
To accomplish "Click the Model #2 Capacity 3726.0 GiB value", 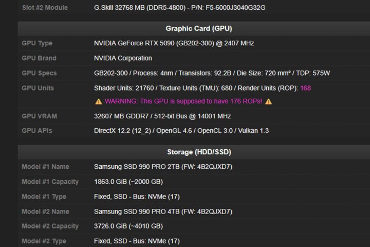I will pyautogui.click(x=128, y=226).
